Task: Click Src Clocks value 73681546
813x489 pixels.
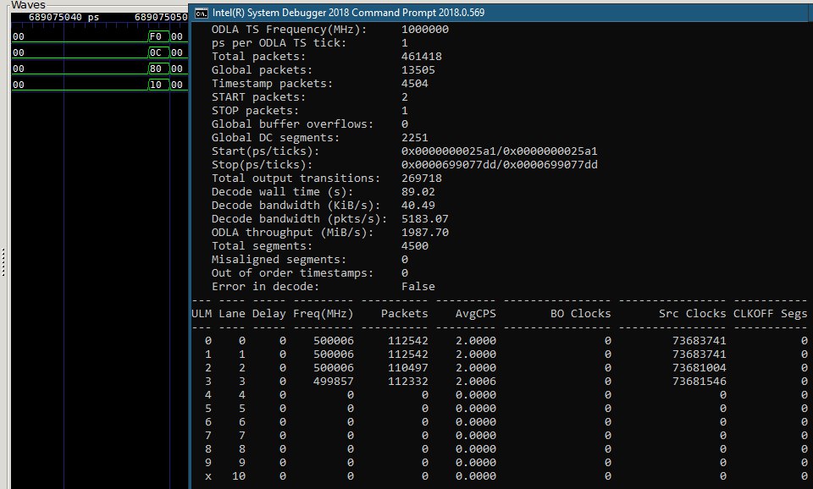Action: coord(699,382)
